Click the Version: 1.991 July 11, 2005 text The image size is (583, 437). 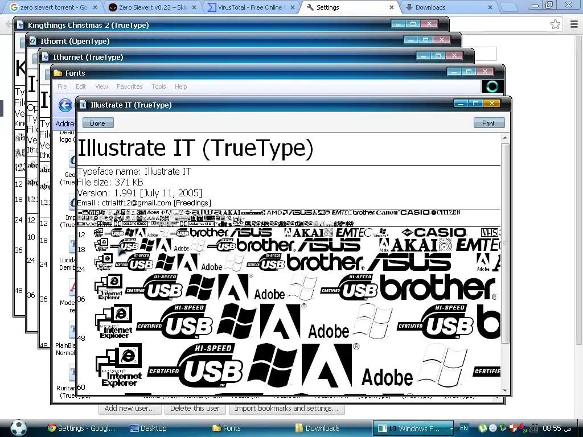coord(139,193)
